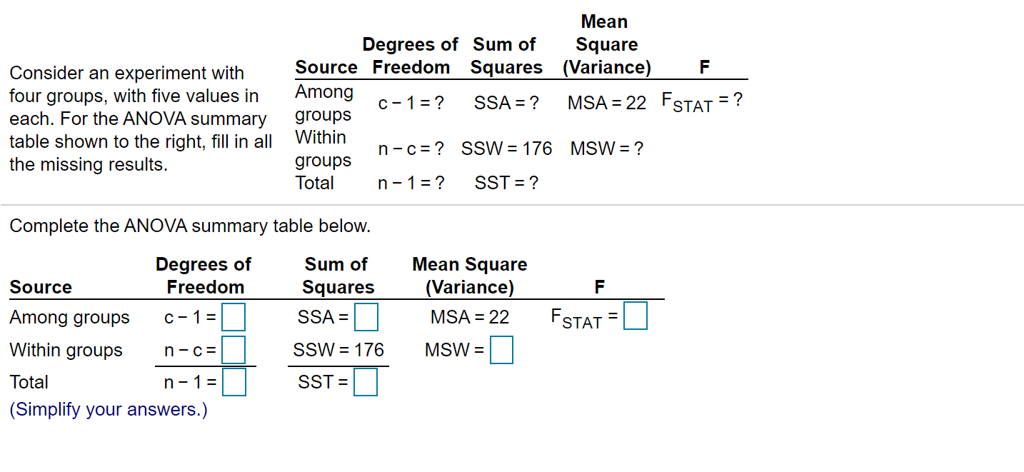Click the Degrees of Freedom column header
This screenshot has height=472, width=1024.
[204, 276]
